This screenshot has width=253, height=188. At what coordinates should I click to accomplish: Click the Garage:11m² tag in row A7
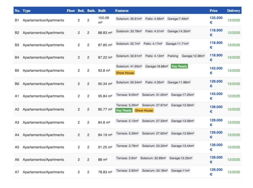tap(180, 171)
